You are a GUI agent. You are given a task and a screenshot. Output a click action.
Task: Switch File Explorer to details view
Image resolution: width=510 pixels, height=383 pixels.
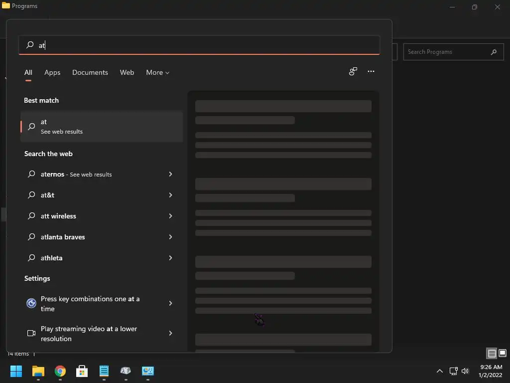(x=492, y=353)
